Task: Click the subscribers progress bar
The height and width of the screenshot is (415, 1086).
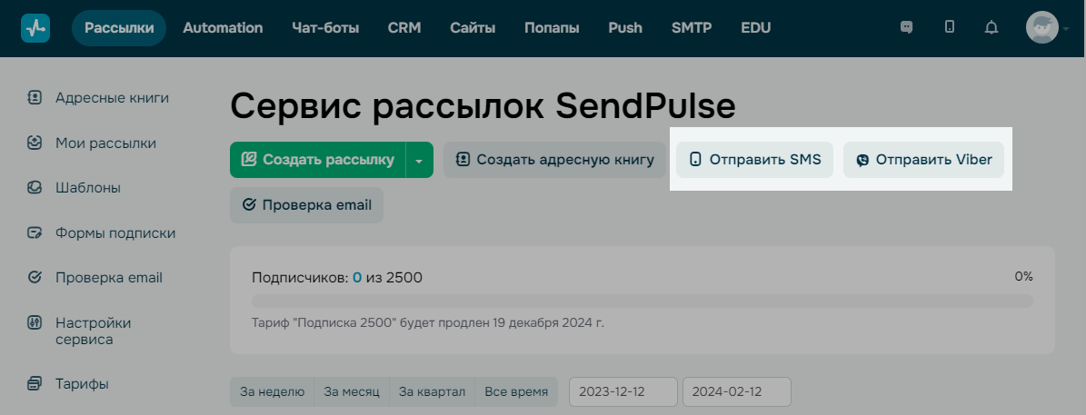Action: pyautogui.click(x=642, y=301)
